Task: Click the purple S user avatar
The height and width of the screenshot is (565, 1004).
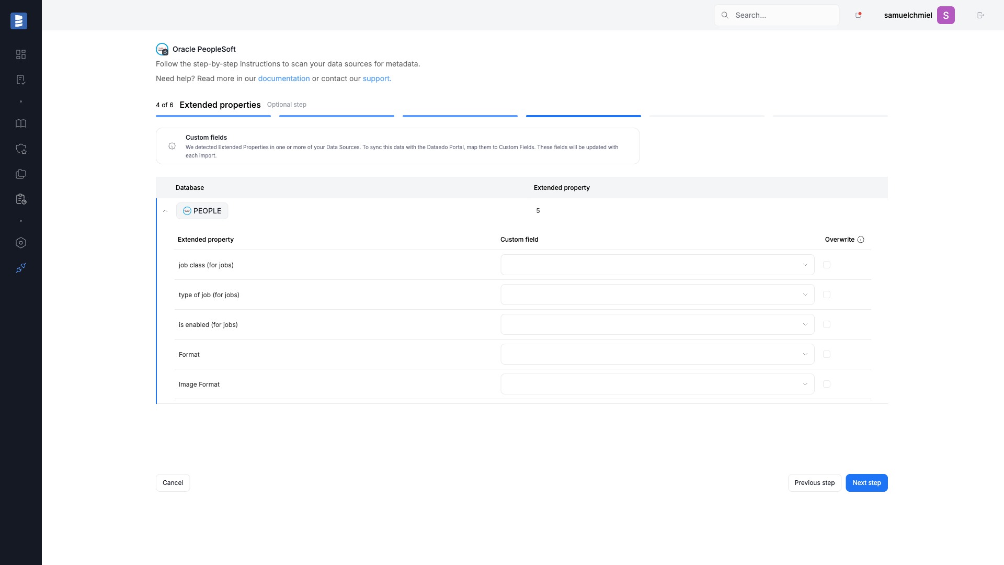Action: pyautogui.click(x=946, y=15)
